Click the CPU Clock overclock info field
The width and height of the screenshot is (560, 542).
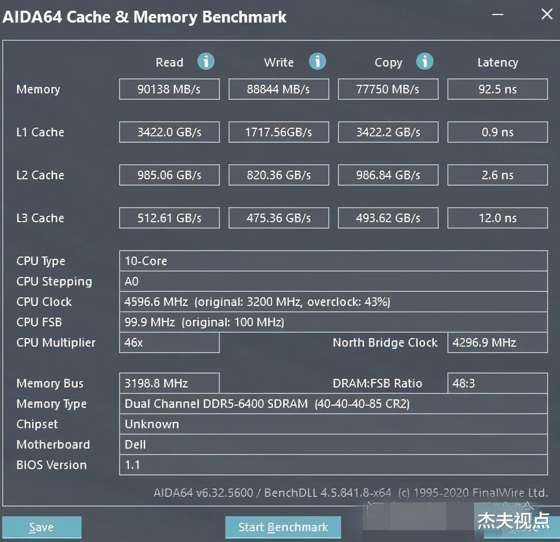(333, 302)
